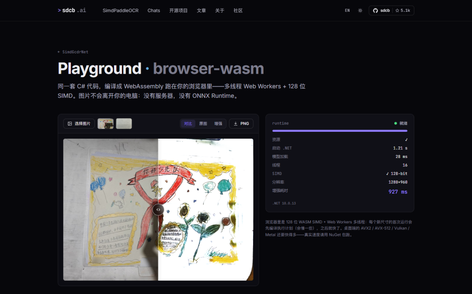Screen dimensions: 472x294
Task: Click the 128-bit SIMD value
Action: pos(397,174)
